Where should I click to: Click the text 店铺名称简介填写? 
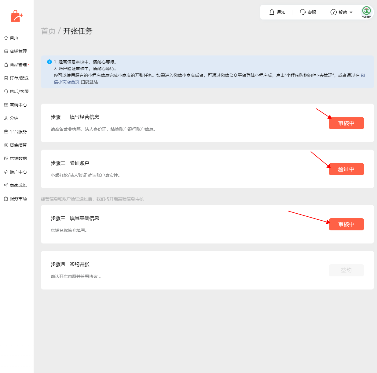69,230
